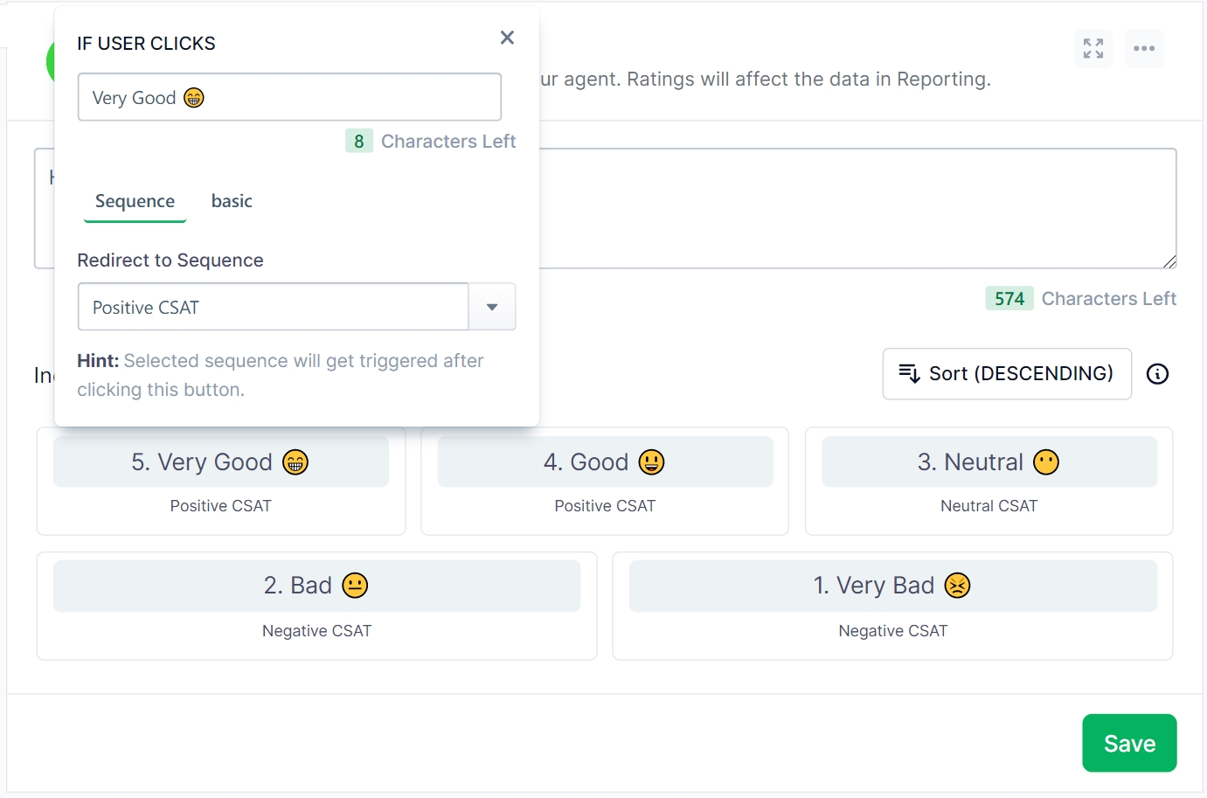Click the grinning emoji in the button text field
Screen dimensions: 1207x798
(194, 98)
